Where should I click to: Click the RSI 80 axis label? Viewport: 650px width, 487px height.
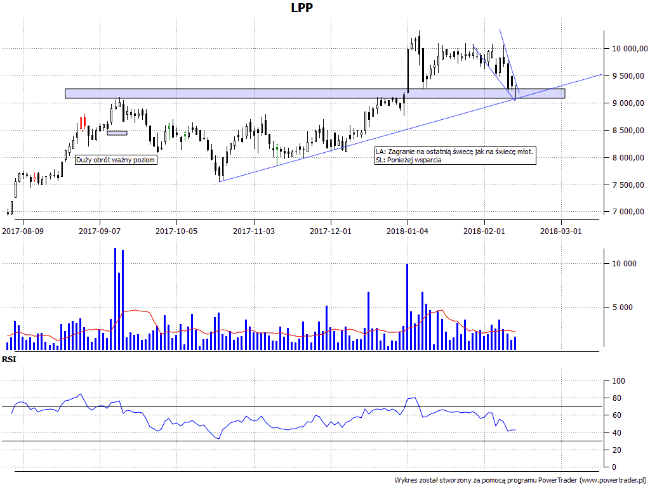[617, 398]
